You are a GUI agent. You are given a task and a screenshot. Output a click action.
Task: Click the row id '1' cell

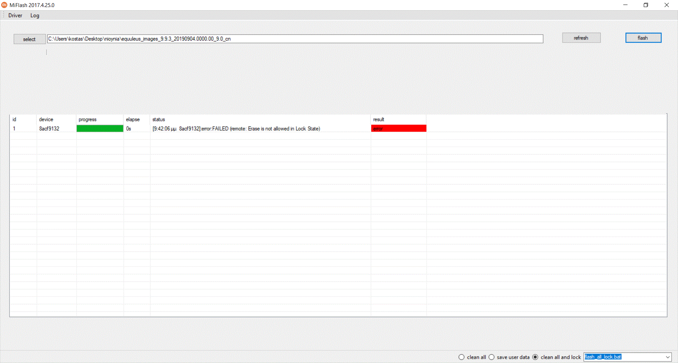(x=14, y=129)
